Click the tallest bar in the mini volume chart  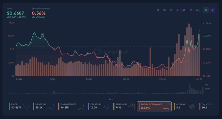point(190,89)
